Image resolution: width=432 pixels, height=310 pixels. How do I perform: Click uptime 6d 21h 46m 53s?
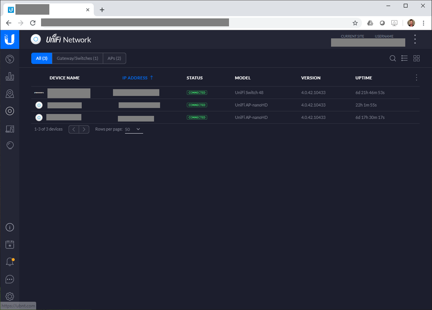click(370, 93)
